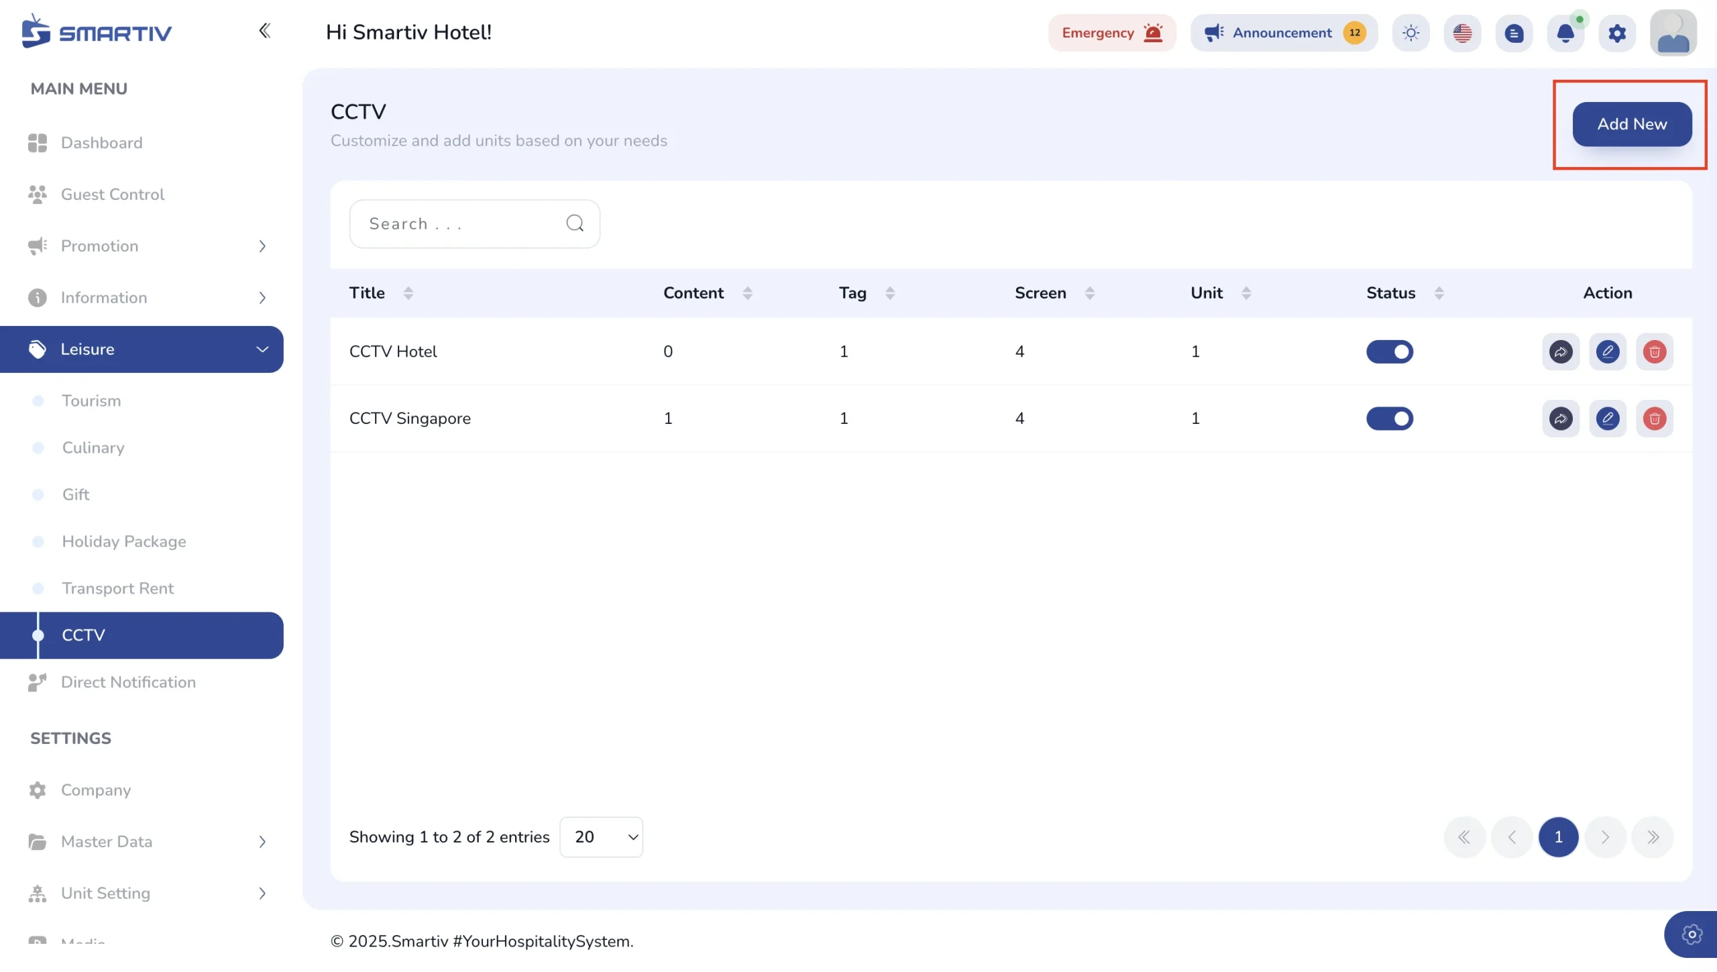
Task: Open the chat message icon in header
Action: [1514, 33]
